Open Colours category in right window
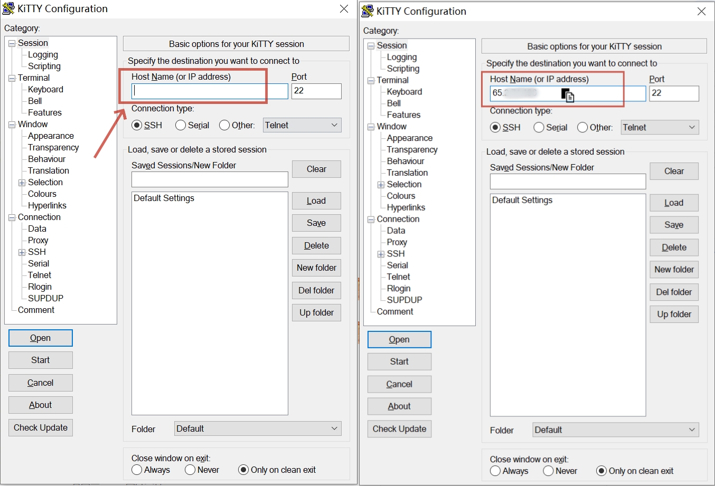The height and width of the screenshot is (486, 715). pos(401,196)
